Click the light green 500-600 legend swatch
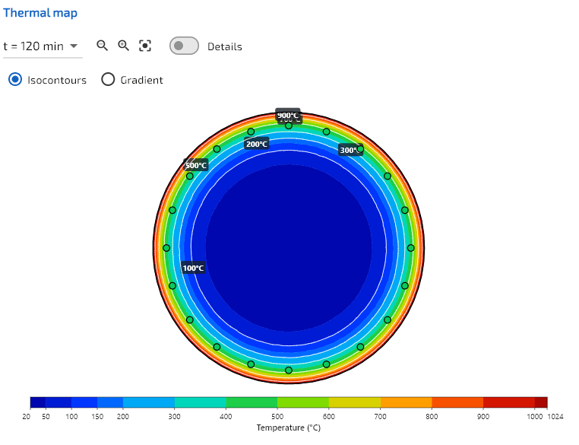The width and height of the screenshot is (579, 445). click(303, 402)
